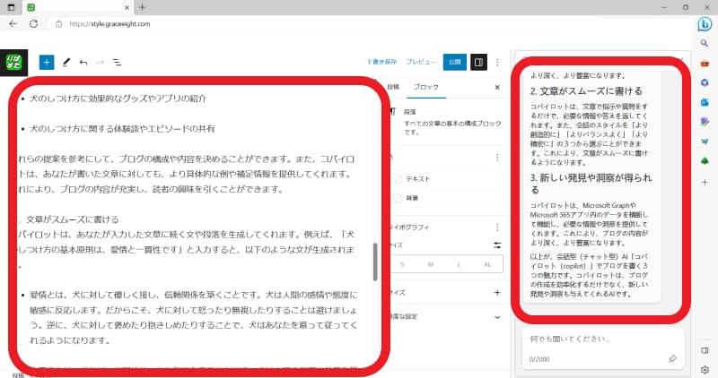Add a sidebar app with the plus icon
Viewport: 718px width, 378px height.
705,182
